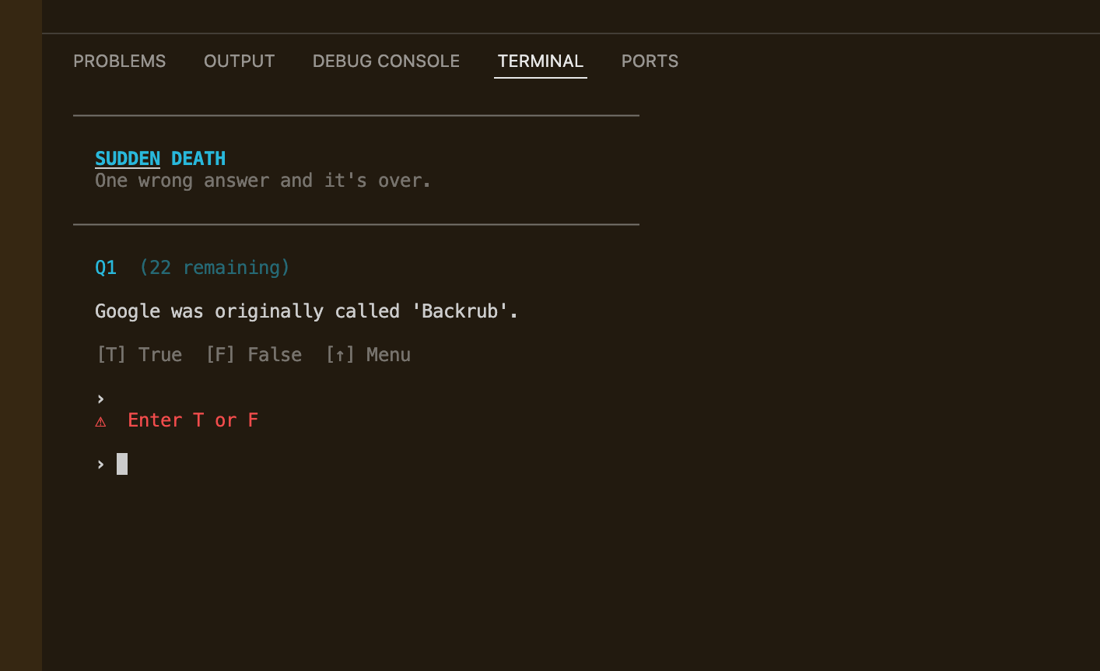1100x671 pixels.
Task: Click the '(22 remaining)' counter text
Action: tap(215, 268)
